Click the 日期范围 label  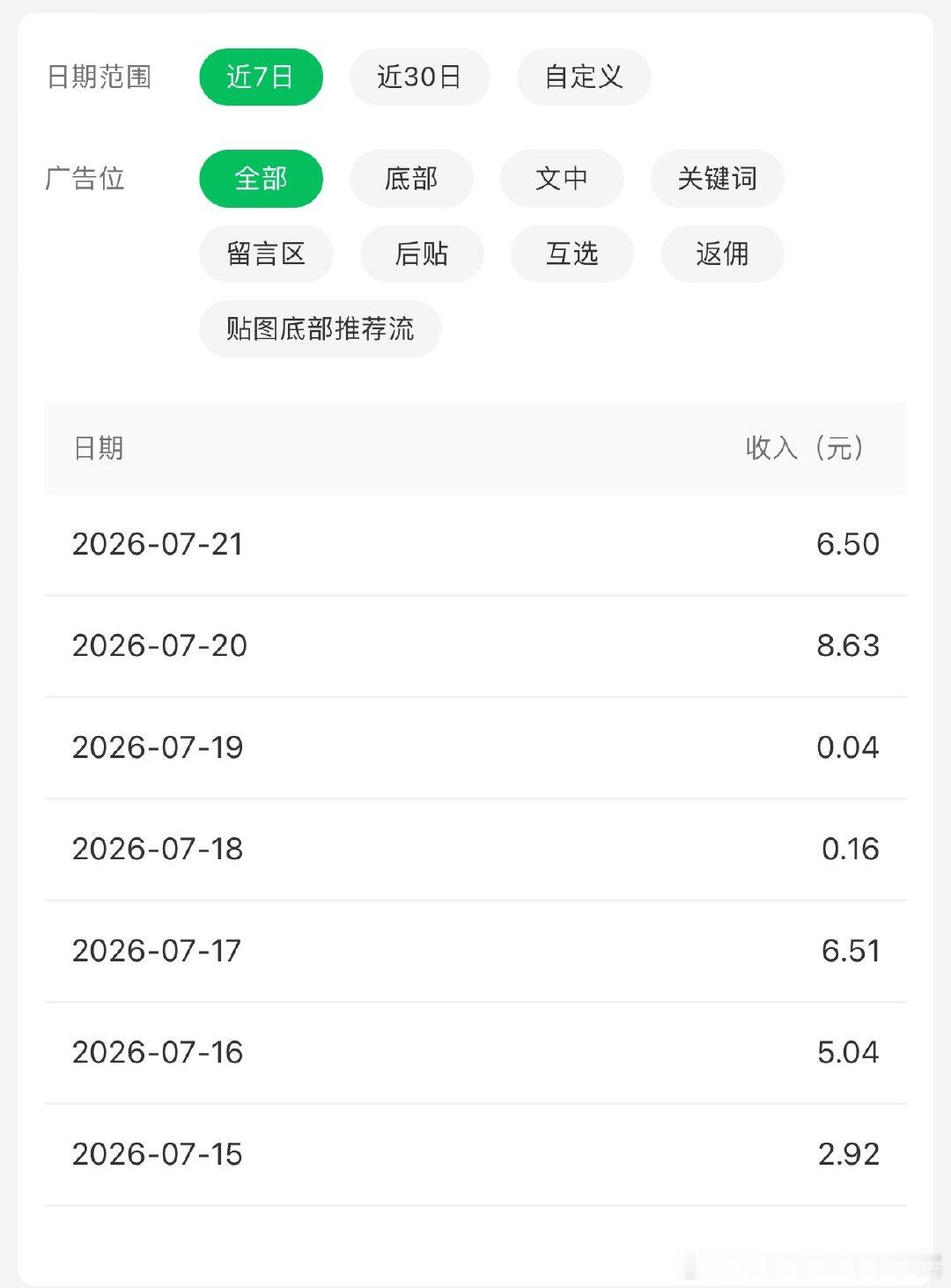[99, 77]
